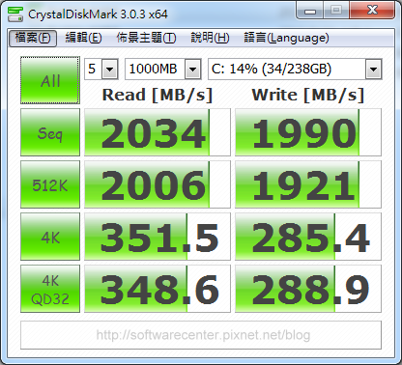Close the CrystalDiskMark window
This screenshot has height=365, width=402.
(372, 11)
